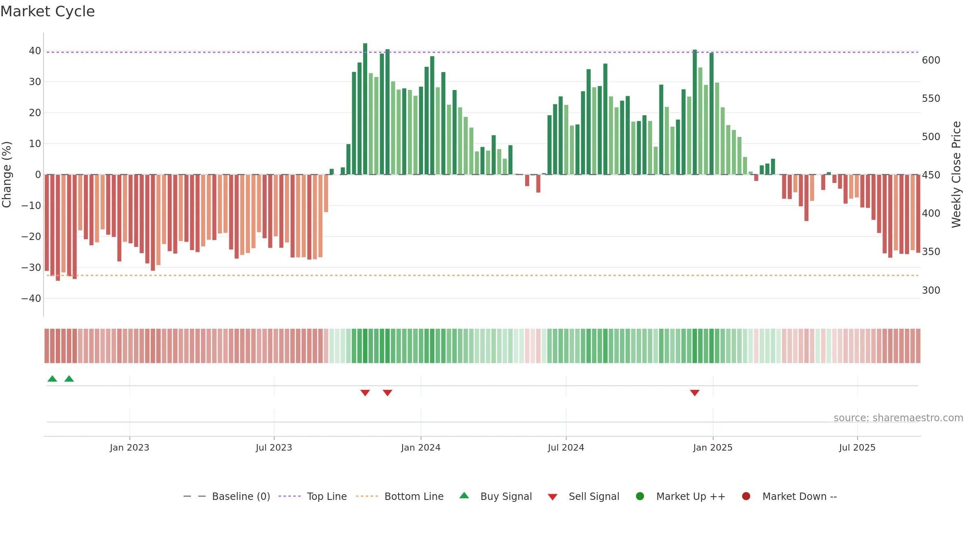The image size is (977, 550).
Task: Toggle the Market Down -- legend entry
Action: pos(789,496)
